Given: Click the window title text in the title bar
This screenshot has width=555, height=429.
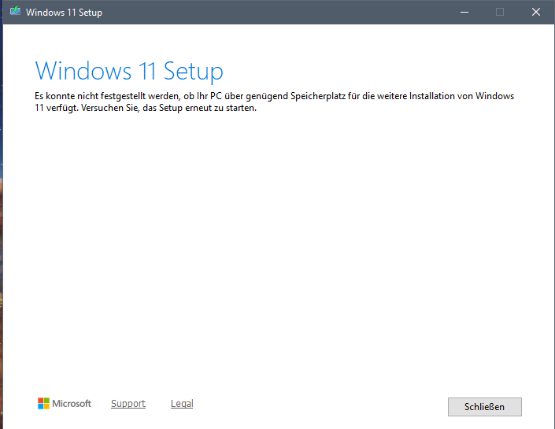Looking at the screenshot, I should pos(64,13).
